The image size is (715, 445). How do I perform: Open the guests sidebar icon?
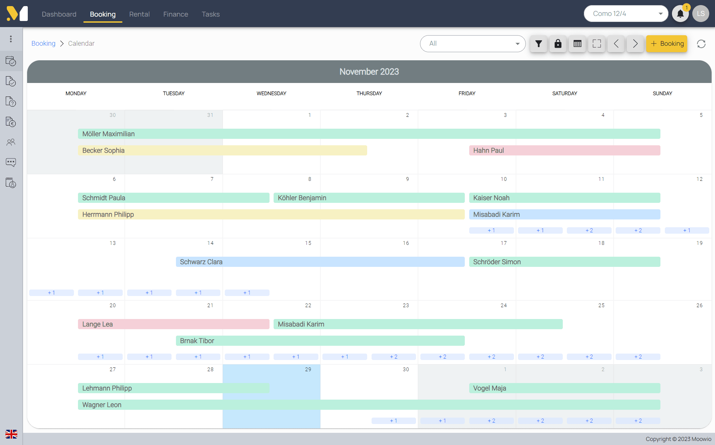(x=11, y=142)
